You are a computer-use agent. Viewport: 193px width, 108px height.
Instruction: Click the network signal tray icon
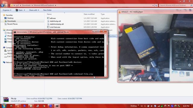(x=159, y=106)
